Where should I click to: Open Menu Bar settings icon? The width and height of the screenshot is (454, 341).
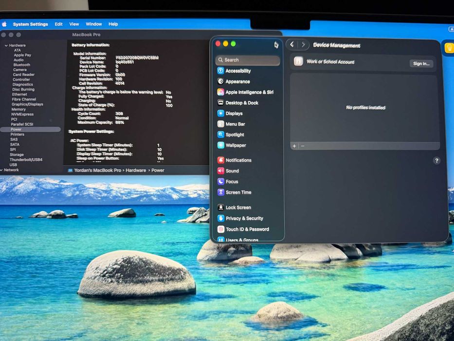220,124
